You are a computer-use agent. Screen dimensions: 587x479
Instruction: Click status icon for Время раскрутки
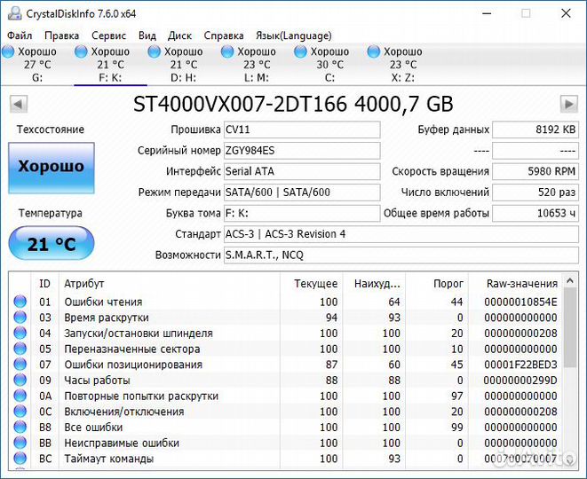20,317
